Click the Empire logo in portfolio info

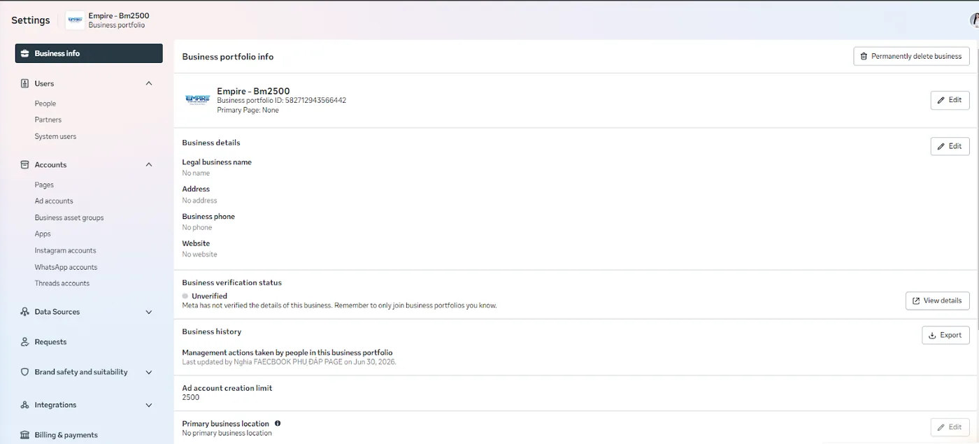[x=197, y=99]
